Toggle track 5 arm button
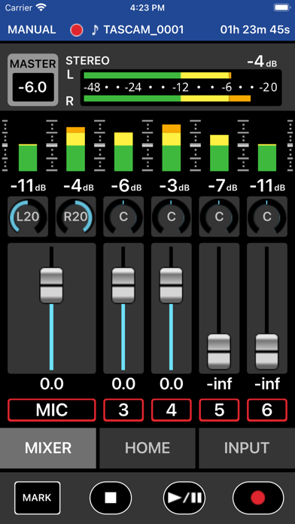The width and height of the screenshot is (295, 524). [x=219, y=410]
